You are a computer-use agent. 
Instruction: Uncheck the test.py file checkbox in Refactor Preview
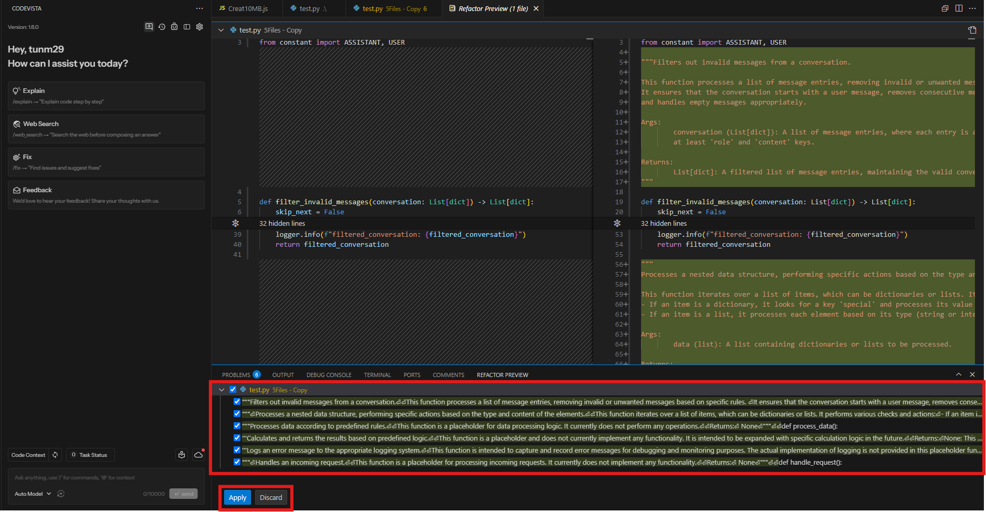tap(233, 390)
